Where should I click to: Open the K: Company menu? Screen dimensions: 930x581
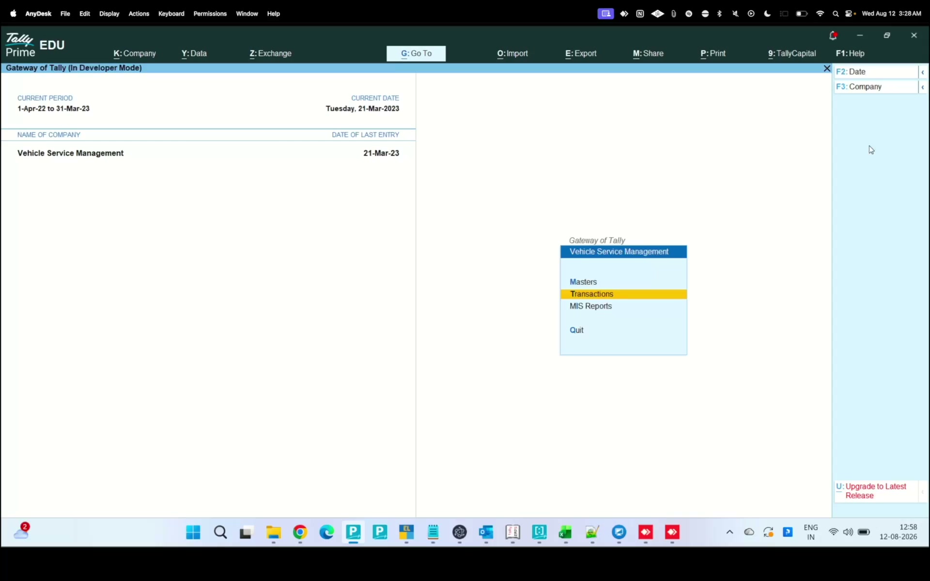point(135,53)
